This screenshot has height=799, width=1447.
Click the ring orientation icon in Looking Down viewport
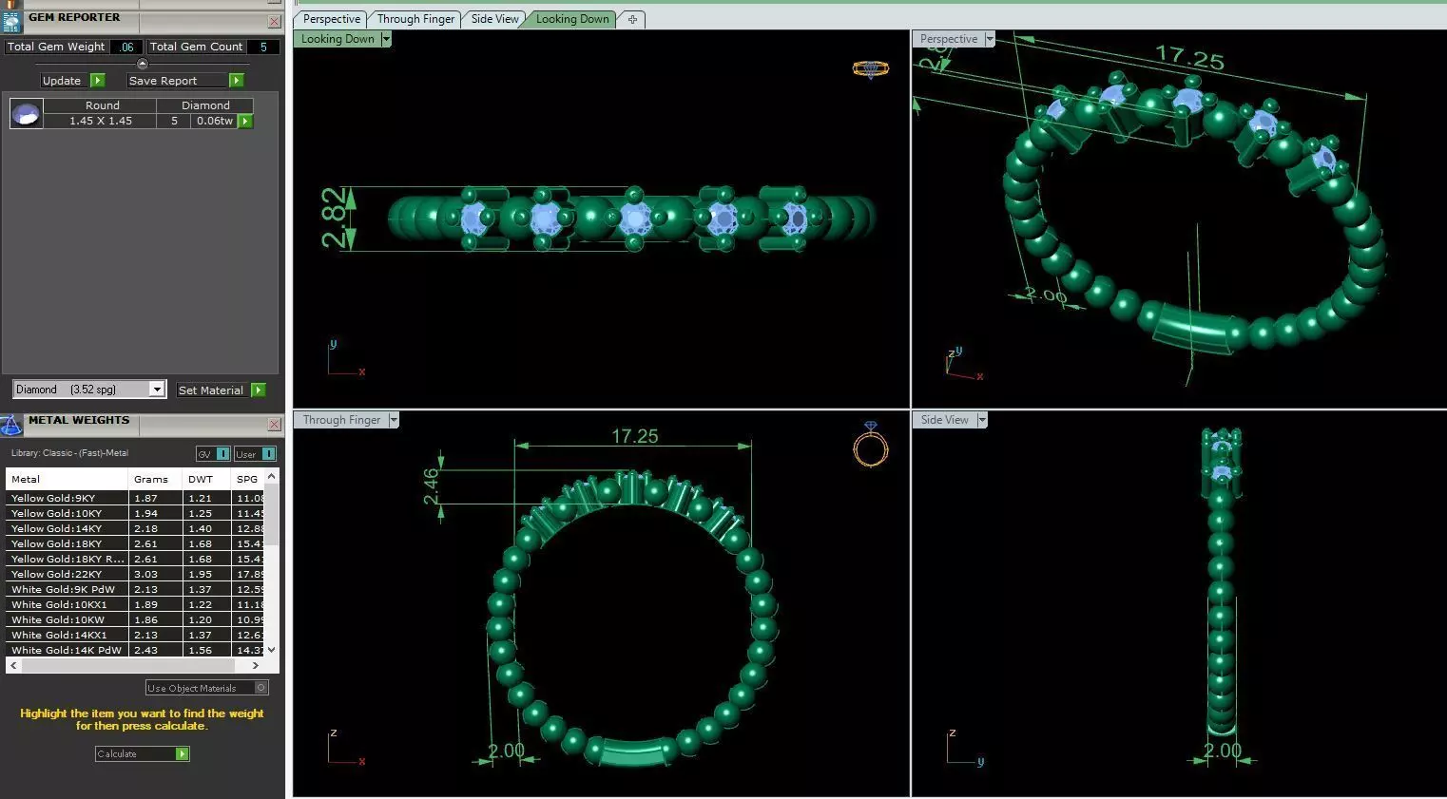[x=870, y=68]
